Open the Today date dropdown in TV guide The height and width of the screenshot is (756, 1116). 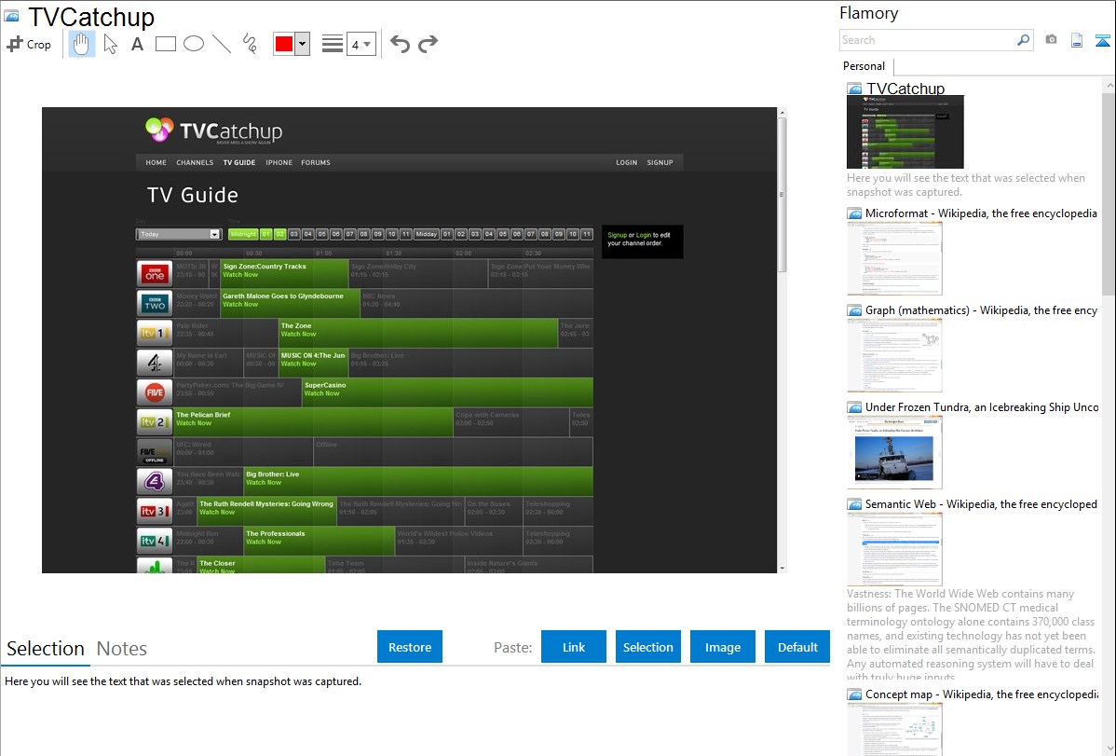[x=178, y=234]
